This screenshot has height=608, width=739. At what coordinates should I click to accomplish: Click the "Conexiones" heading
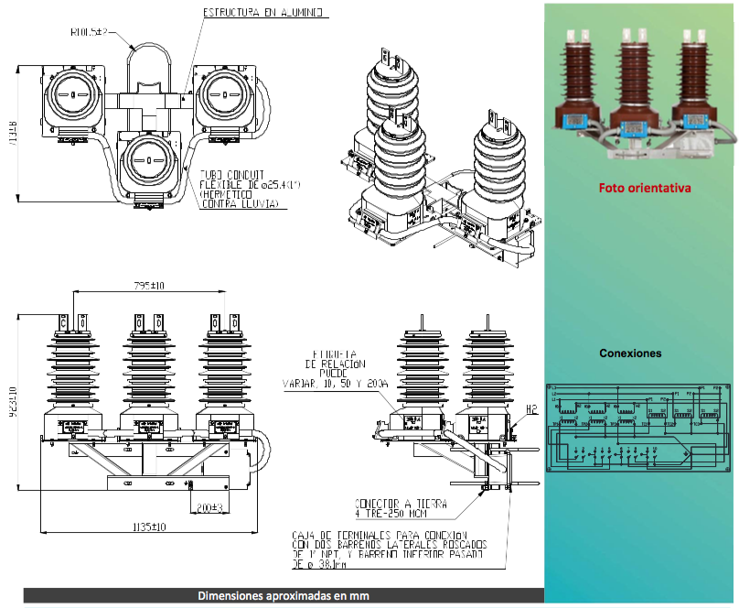point(630,353)
